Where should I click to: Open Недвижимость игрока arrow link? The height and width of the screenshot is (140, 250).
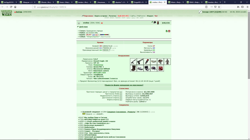[x=121, y=96]
